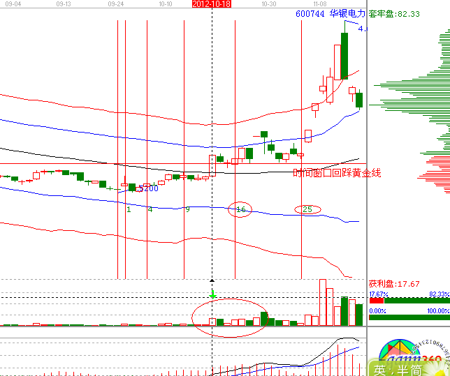This screenshot has width=450, height=376.
Task: Click the circled time-window number 16
Action: 241,209
